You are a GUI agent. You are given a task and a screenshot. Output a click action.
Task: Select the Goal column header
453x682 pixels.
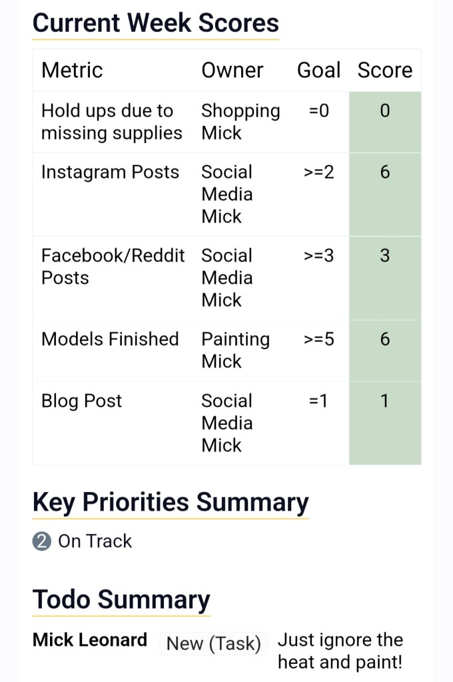318,71
